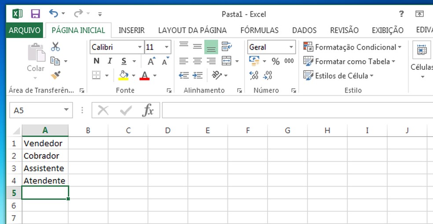Open Fonte dialog launcher
433x224 pixels.
[169, 90]
